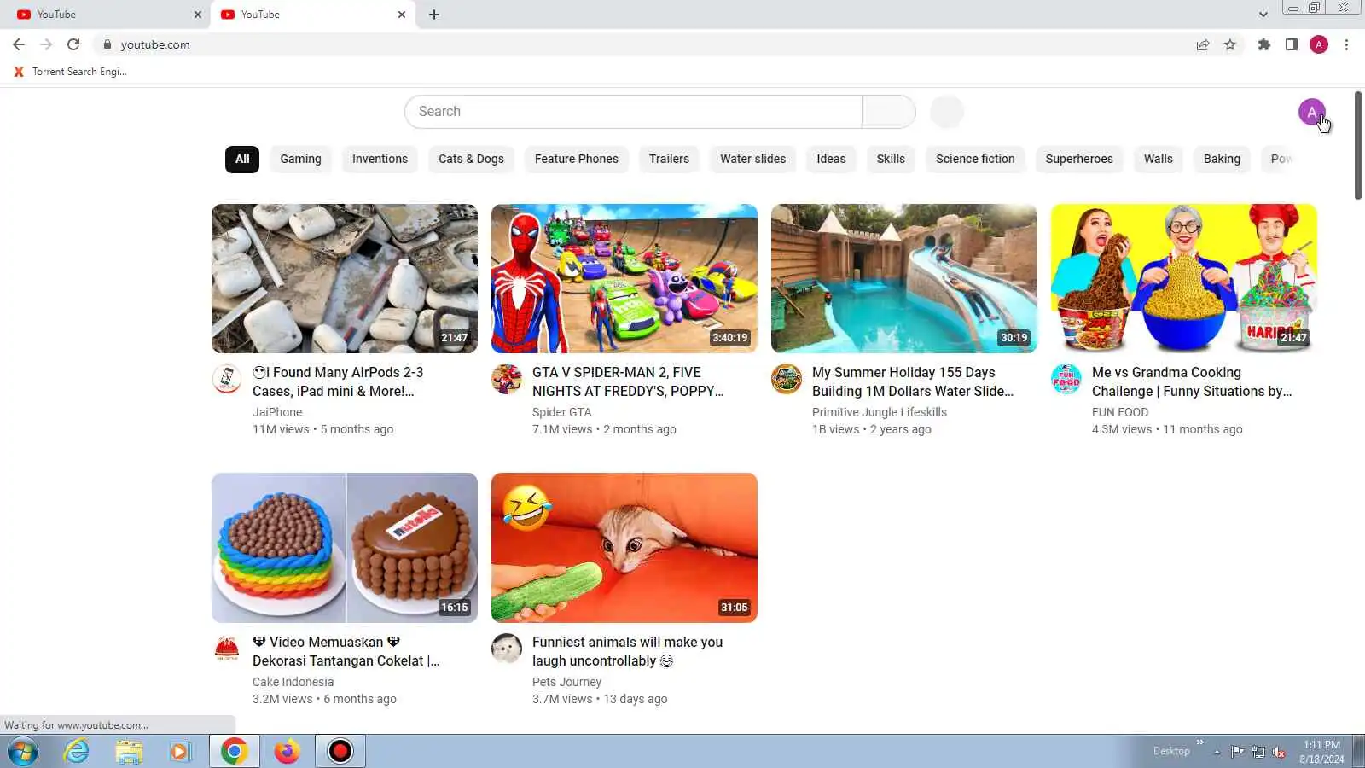
Task: Expand the Chrome tab search dropdown
Action: [x=1263, y=15]
